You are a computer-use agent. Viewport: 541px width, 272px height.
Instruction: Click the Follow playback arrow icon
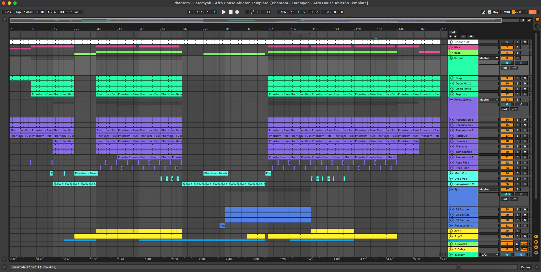(190, 12)
